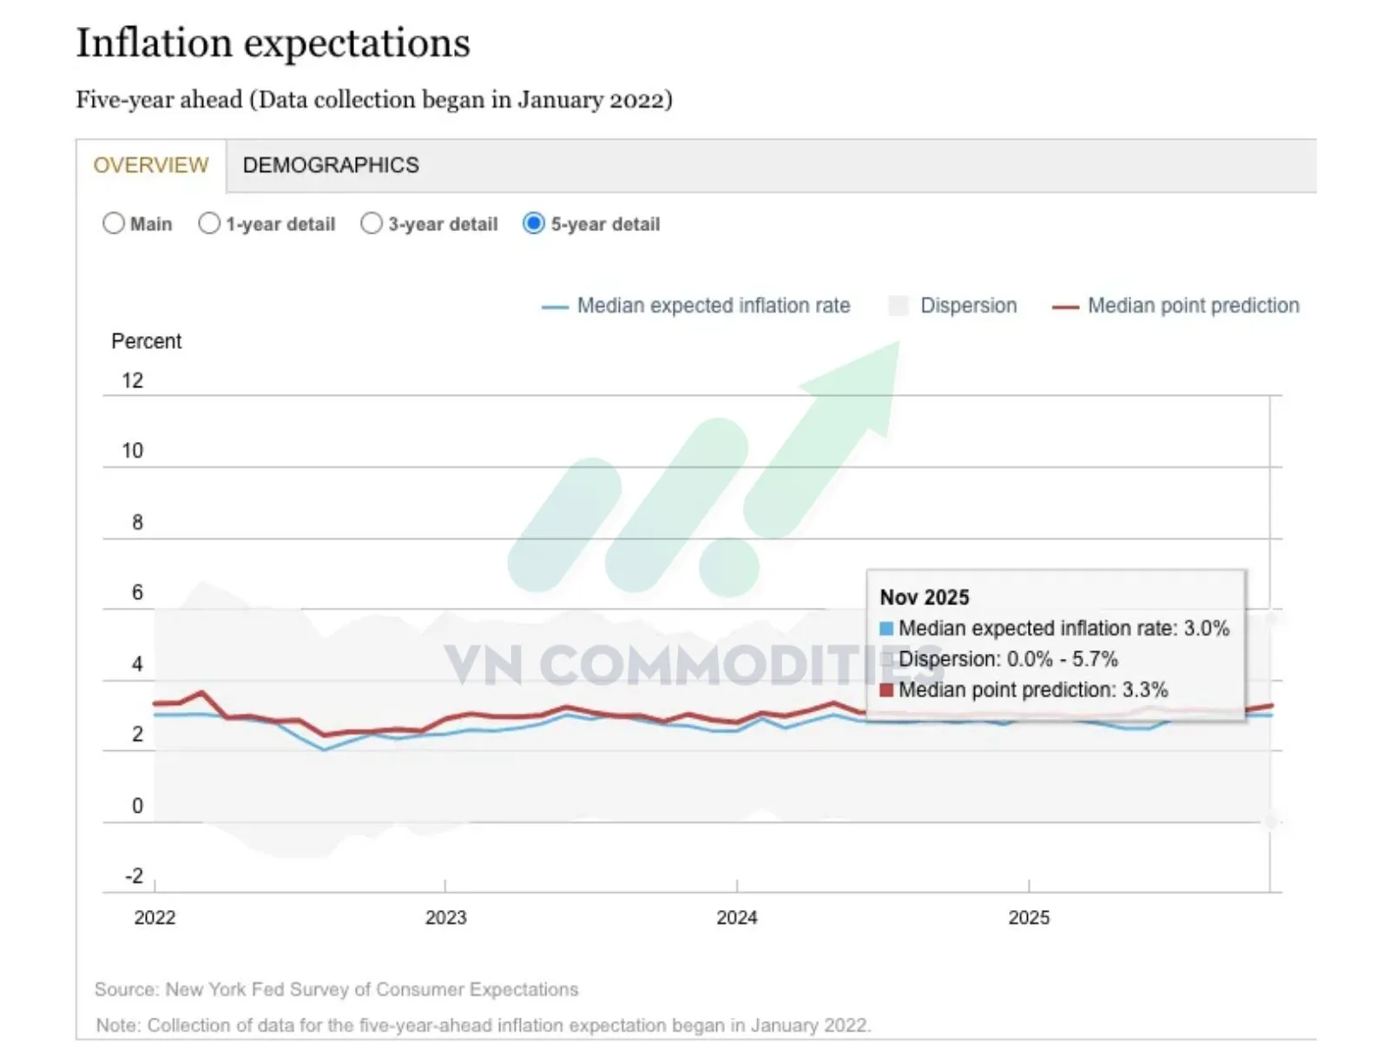This screenshot has height=1042, width=1389.
Task: Click the red square in the tooltip
Action: [x=886, y=690]
